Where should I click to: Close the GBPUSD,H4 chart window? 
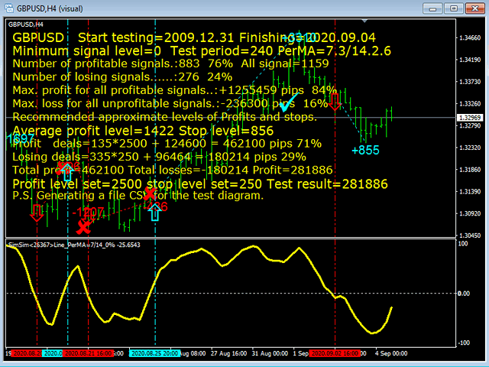(x=475, y=8)
